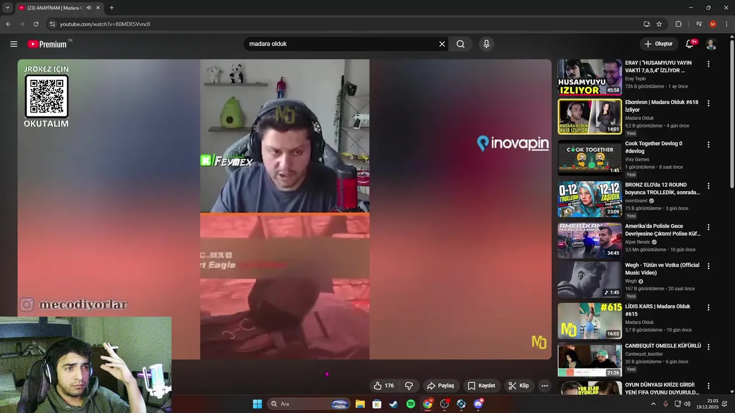View site information icon in address bar
This screenshot has width=735, height=413.
52,24
